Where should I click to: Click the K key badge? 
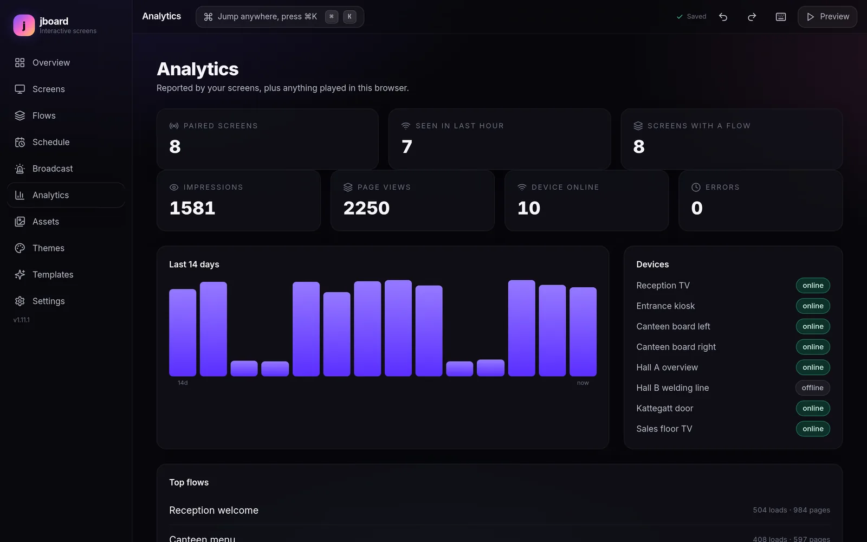coord(350,17)
